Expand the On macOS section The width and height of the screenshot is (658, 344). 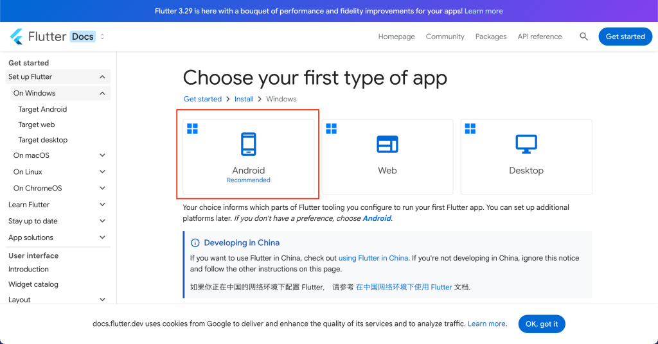102,155
